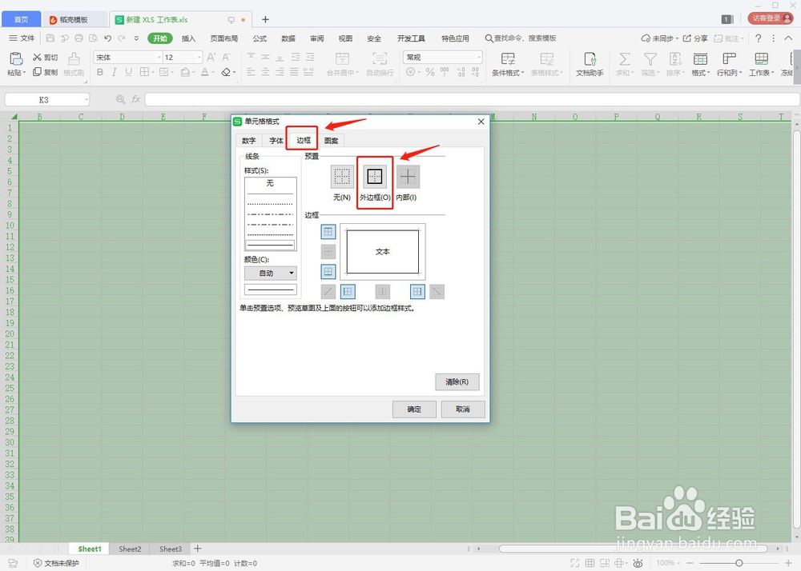Toggle the diagonal-up border button

[328, 292]
